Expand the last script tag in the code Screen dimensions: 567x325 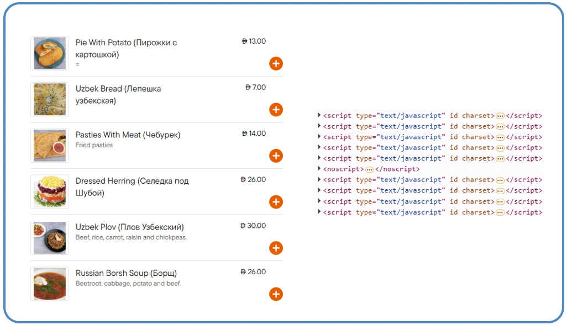click(319, 212)
